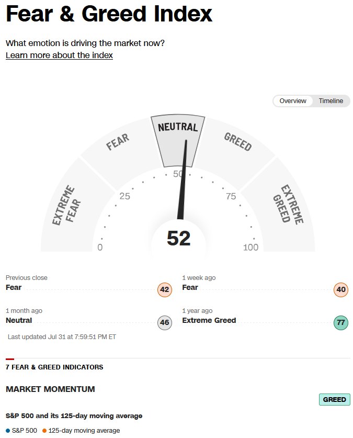Screen dimensions: 353x438
Task: Toggle the S&P 500 blue legend dot
Action: (8, 431)
